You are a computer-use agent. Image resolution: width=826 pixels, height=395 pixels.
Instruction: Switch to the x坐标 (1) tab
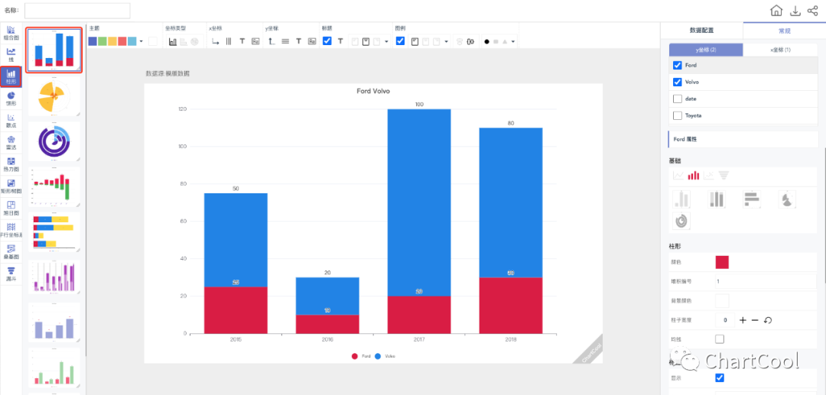pyautogui.click(x=779, y=50)
